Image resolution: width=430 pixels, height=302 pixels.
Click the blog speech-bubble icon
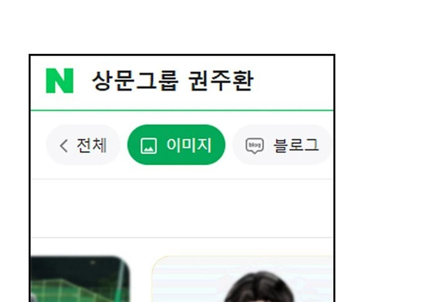click(255, 146)
